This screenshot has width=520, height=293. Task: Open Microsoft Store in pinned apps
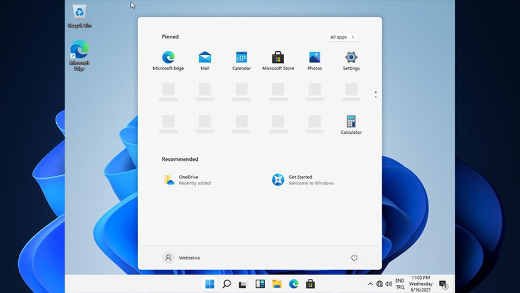(278, 58)
